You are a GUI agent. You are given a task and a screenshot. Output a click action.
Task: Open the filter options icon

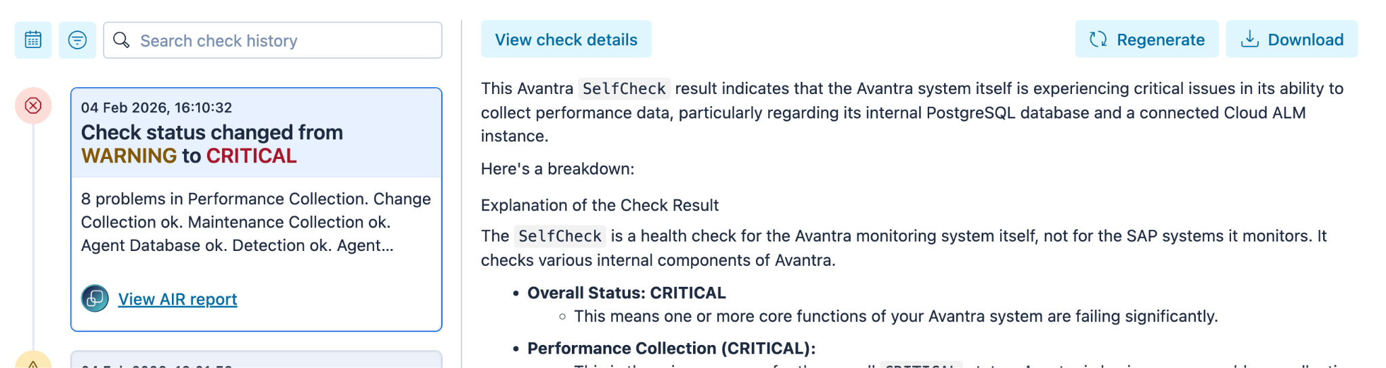[x=77, y=41]
